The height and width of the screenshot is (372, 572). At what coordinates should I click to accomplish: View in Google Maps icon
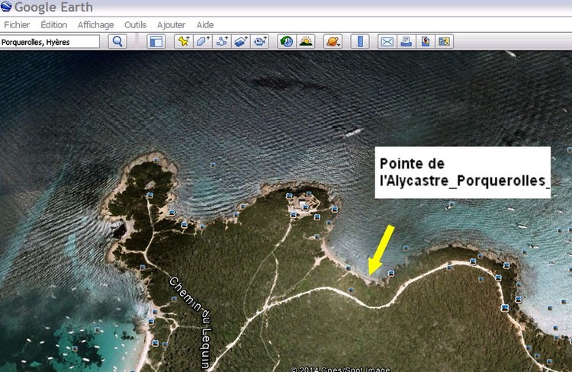pos(445,42)
